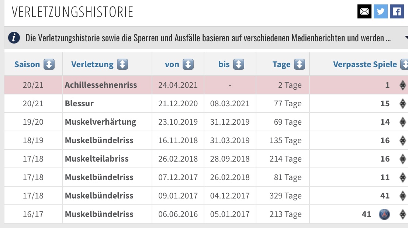
Task: Share page on Facebook
Action: 397,11
